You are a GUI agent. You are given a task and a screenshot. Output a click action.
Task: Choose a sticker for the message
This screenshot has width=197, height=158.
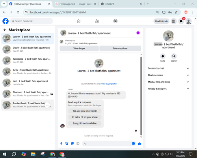click(72, 143)
